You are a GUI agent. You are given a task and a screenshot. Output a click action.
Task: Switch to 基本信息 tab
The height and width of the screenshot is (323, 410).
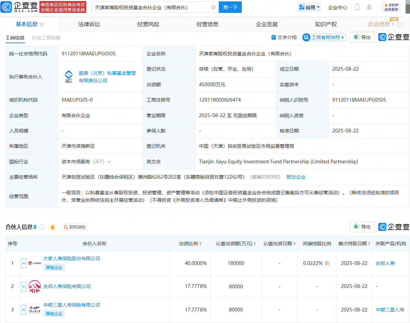point(30,24)
